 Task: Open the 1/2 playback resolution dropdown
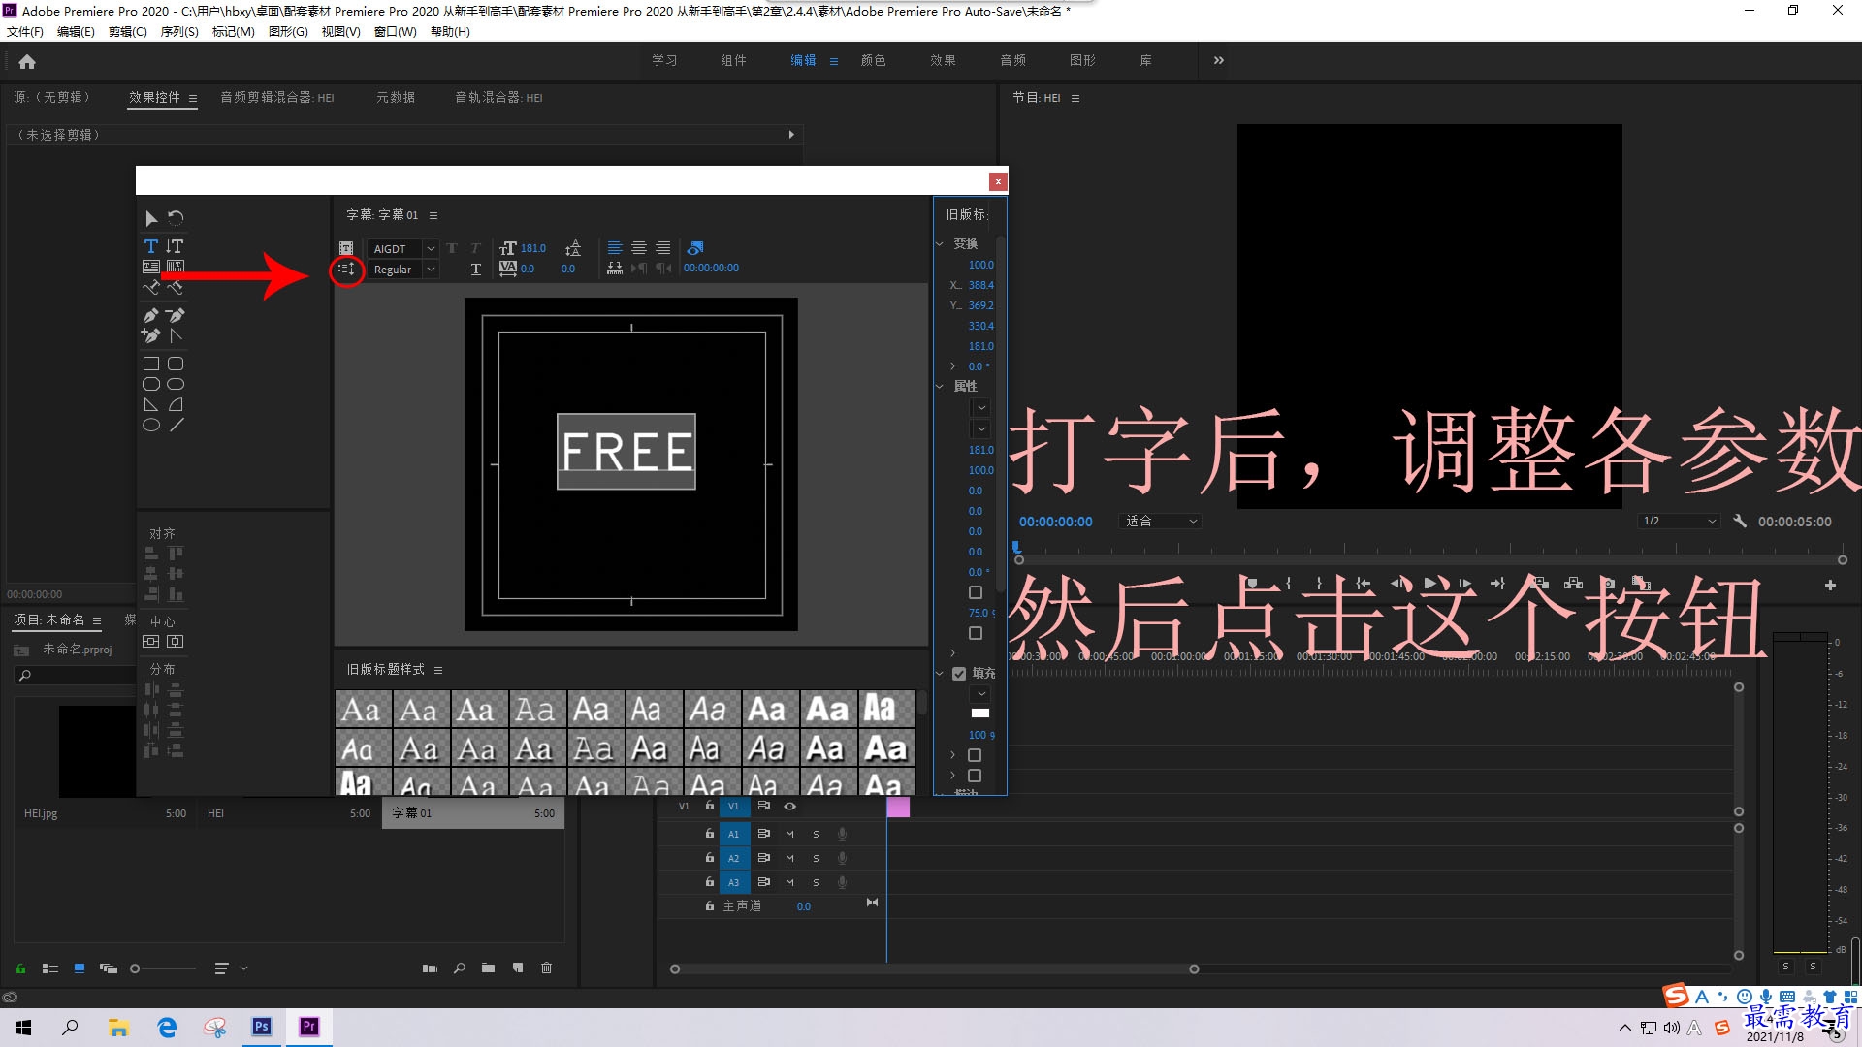coord(1679,522)
